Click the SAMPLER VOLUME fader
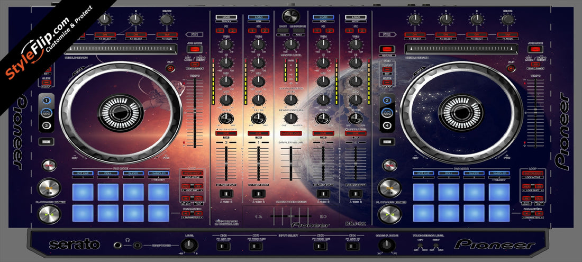Viewport: 582px width, 262px height. coord(290,163)
